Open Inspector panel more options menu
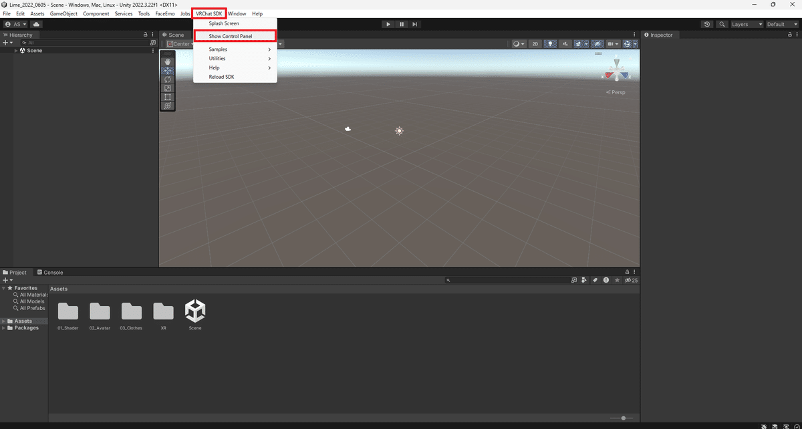This screenshot has width=802, height=429. (797, 35)
